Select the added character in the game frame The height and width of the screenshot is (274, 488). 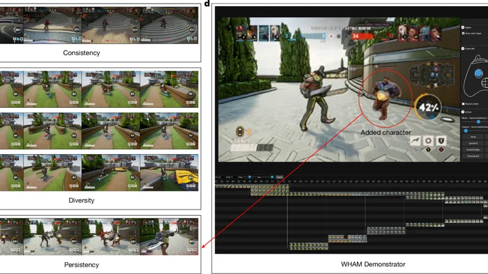point(386,97)
